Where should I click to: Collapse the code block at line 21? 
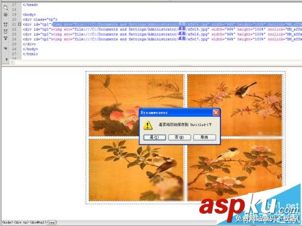tap(19, 24)
